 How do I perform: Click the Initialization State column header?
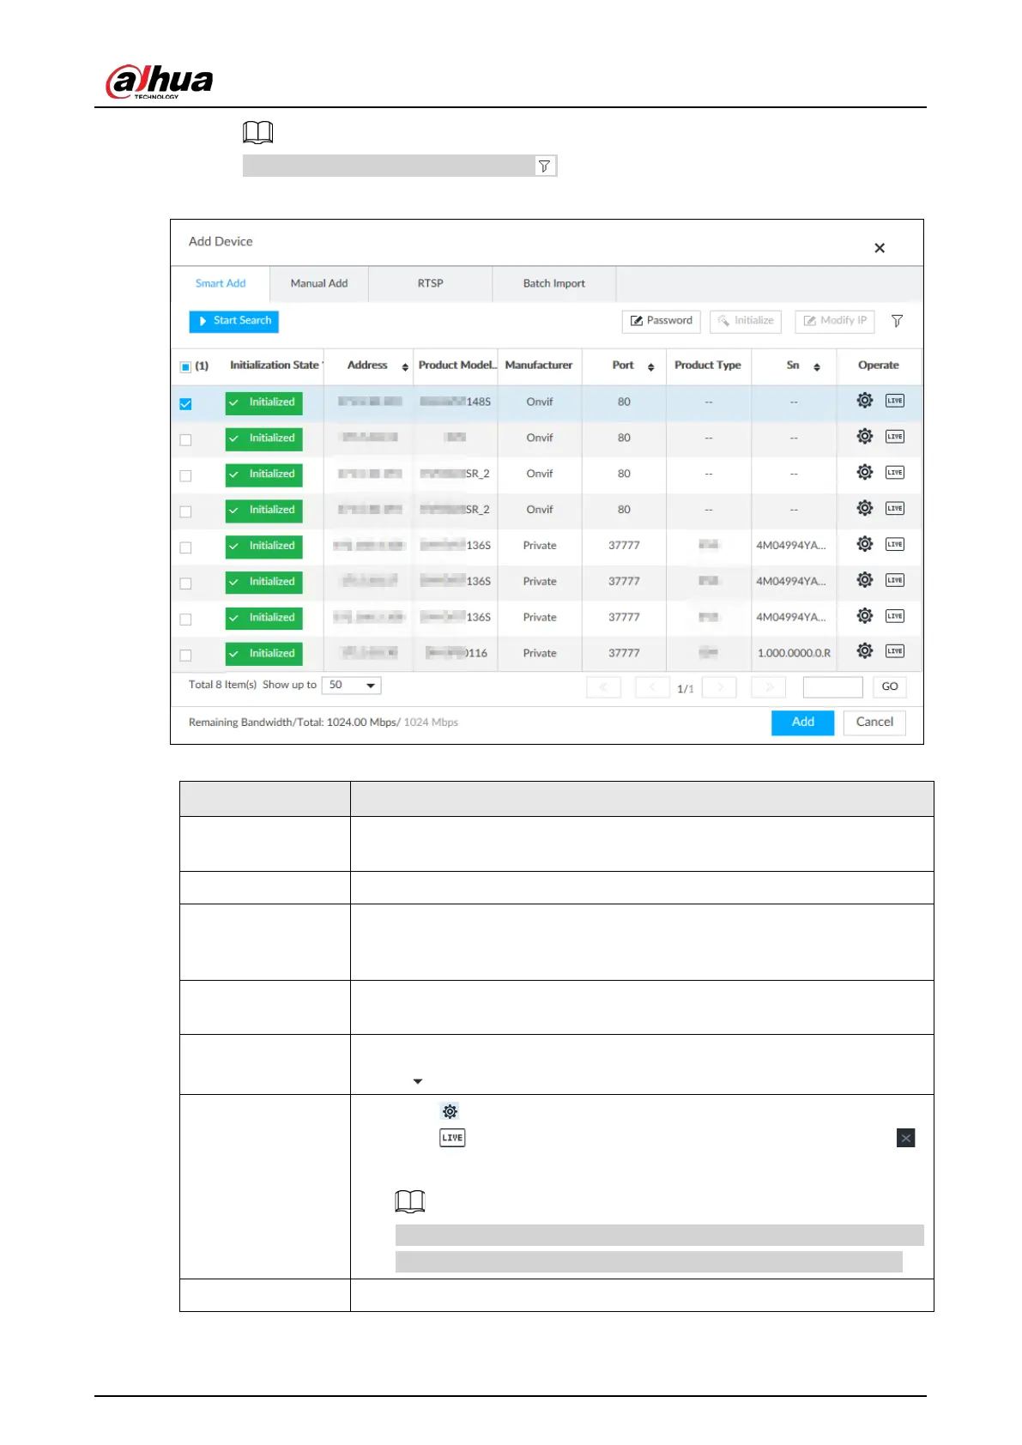tap(275, 366)
